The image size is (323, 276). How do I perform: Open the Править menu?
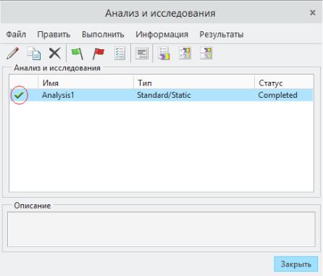tap(54, 34)
